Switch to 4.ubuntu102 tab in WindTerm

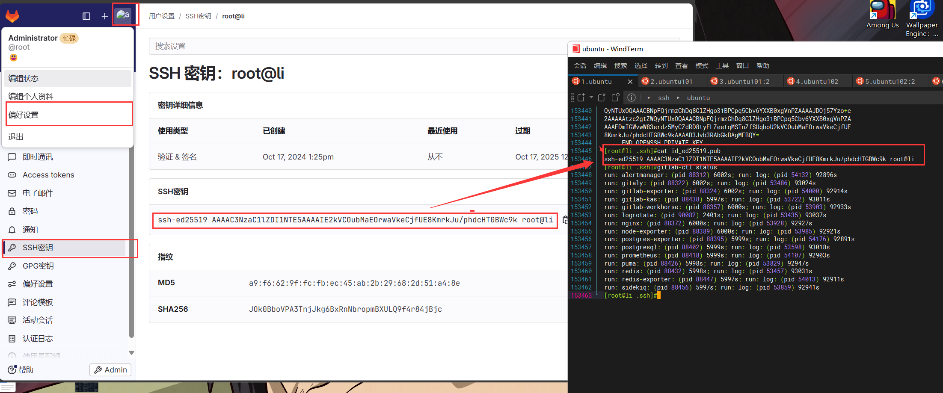coord(817,81)
